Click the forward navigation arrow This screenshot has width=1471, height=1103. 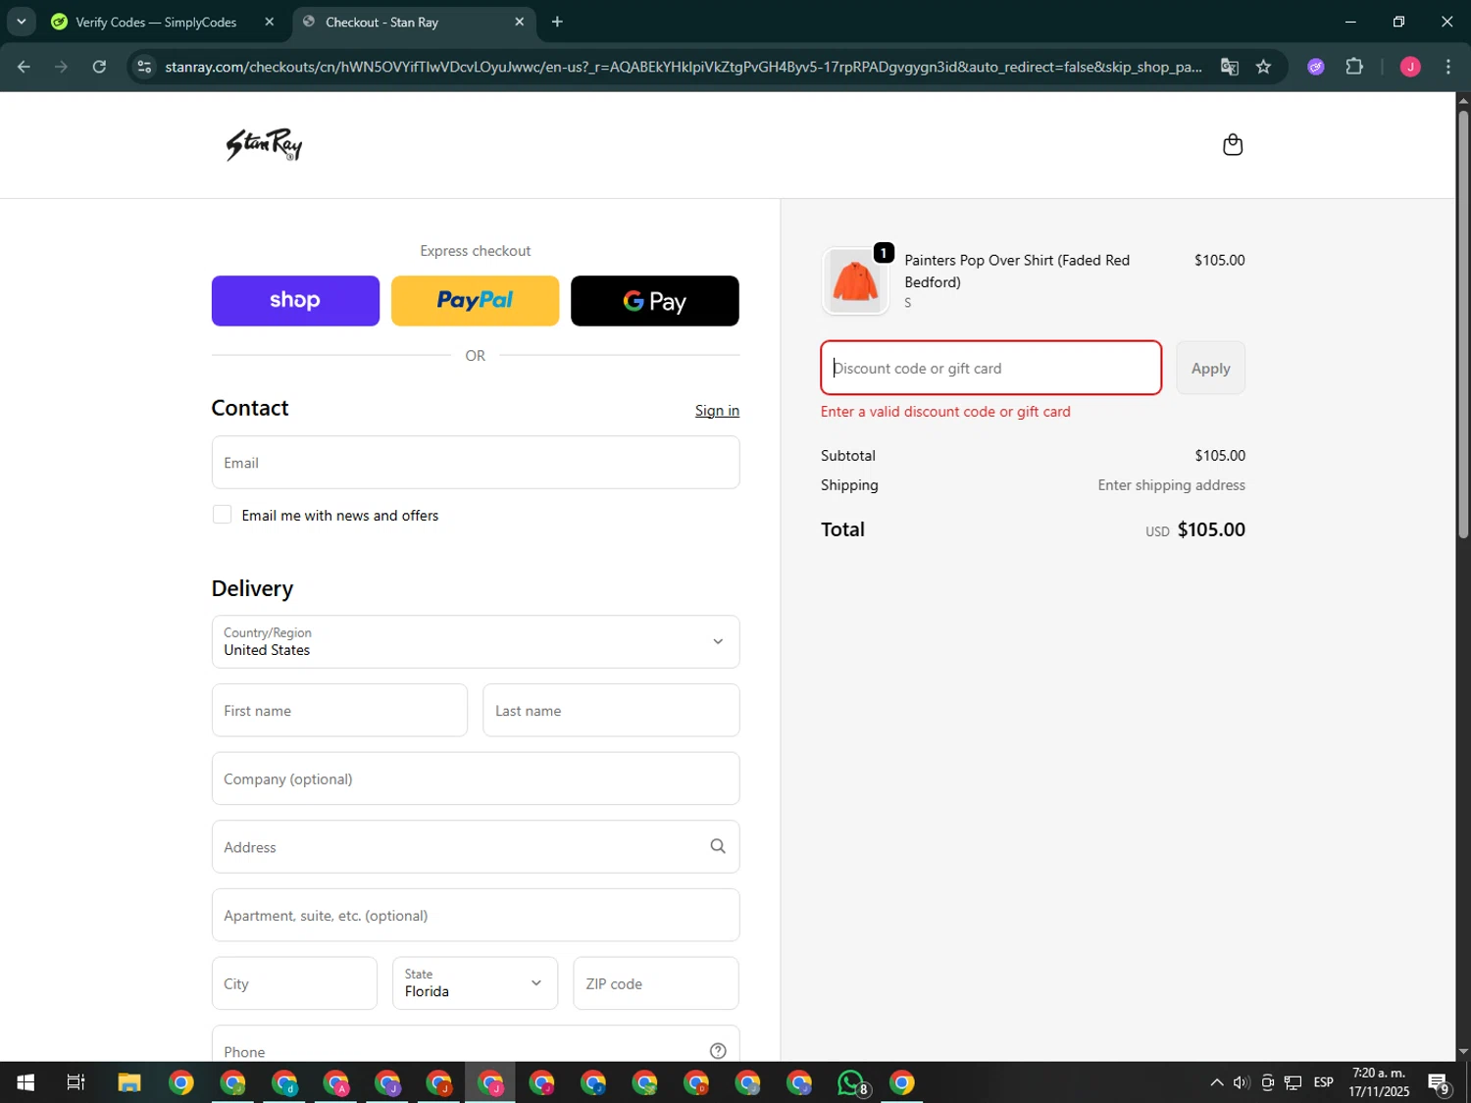(x=61, y=67)
